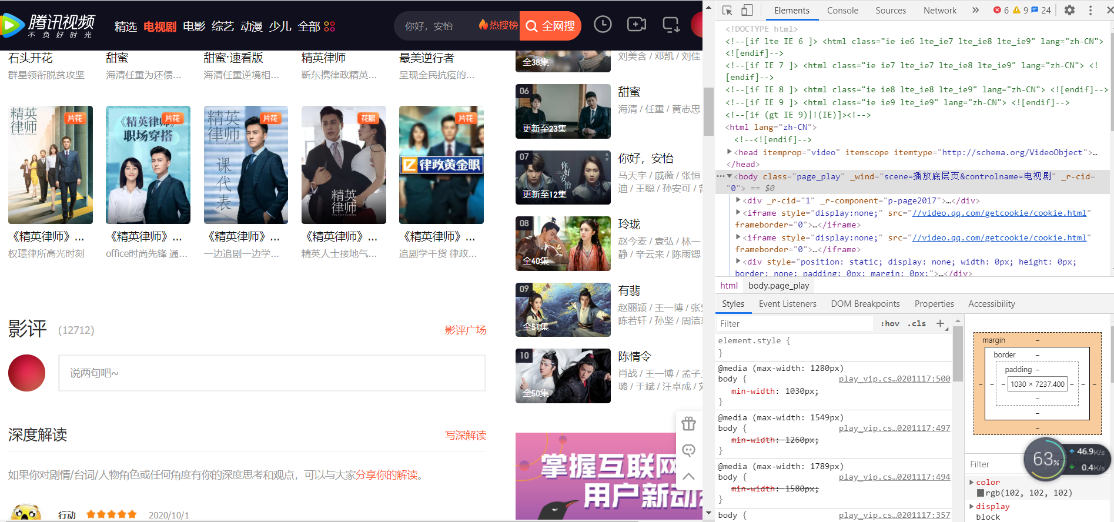Click the 全网搜 search button
Screen dimensions: 1114x522
(x=550, y=26)
